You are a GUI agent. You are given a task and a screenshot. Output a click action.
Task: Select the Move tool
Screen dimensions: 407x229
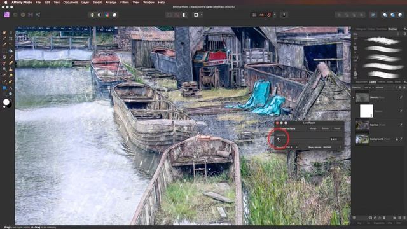coord(11,32)
